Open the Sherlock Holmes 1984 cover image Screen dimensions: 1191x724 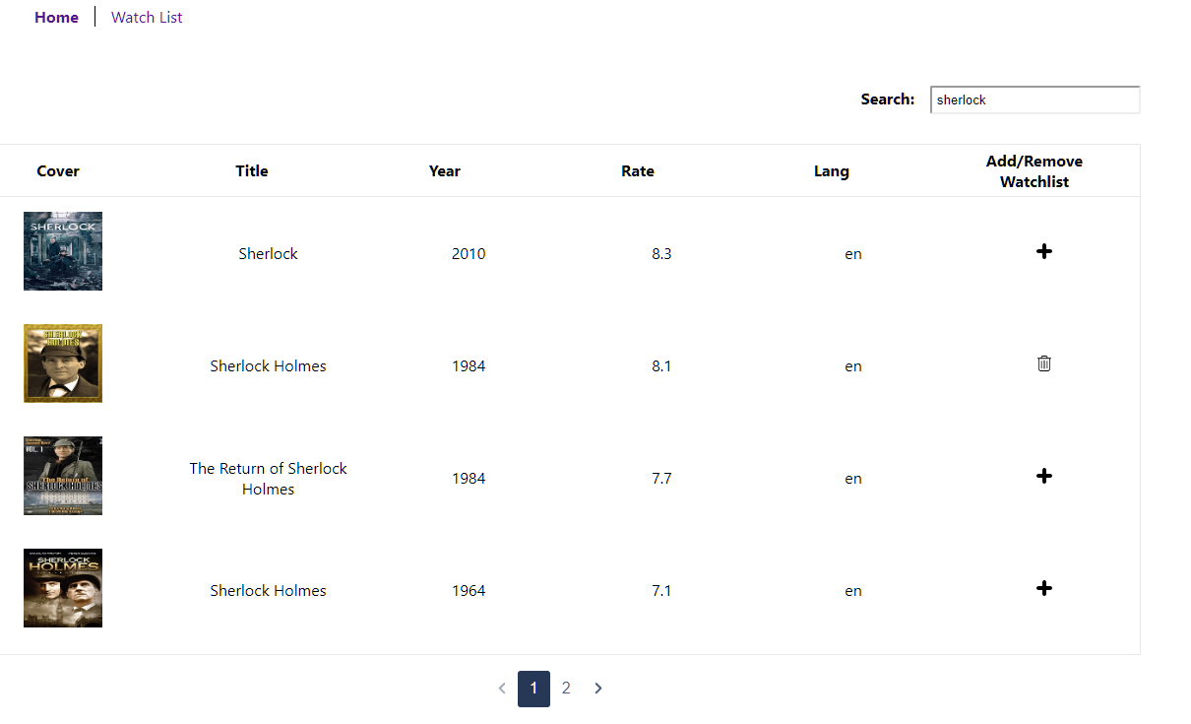tap(63, 363)
